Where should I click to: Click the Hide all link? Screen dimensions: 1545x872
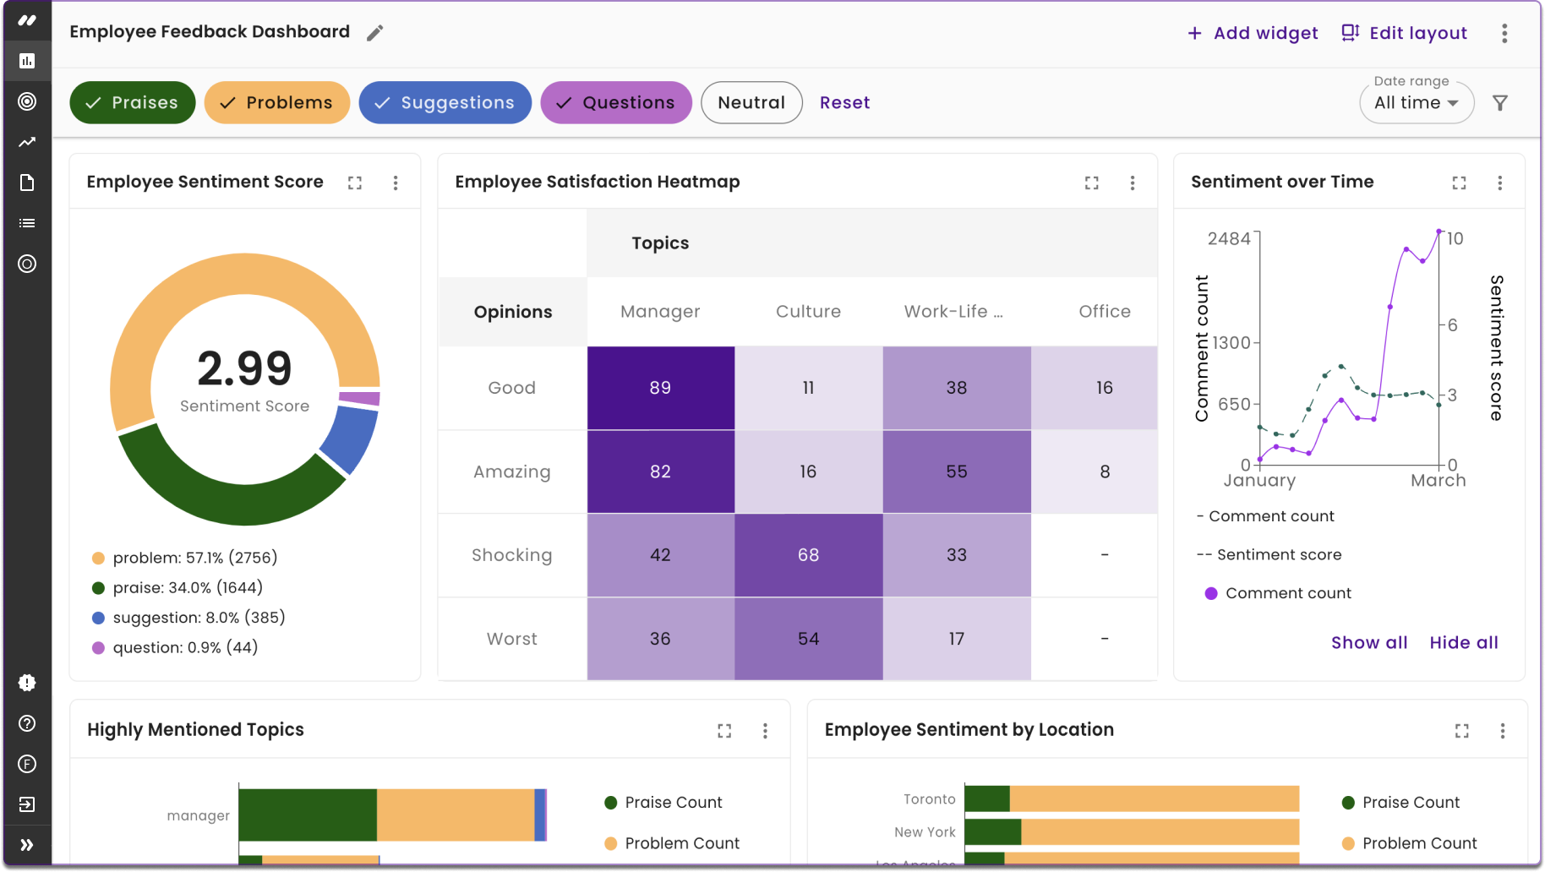pyautogui.click(x=1464, y=642)
